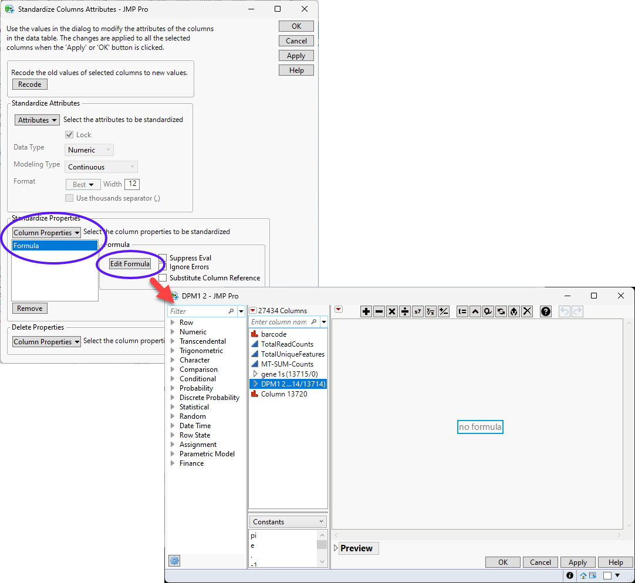Click the insert caret icon

pyautogui.click(x=475, y=311)
